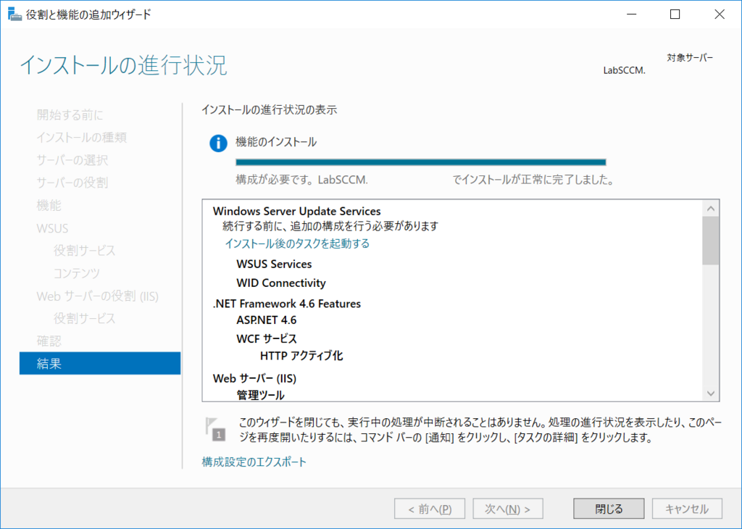The image size is (742, 529).
Task: Click the 閉じる button
Action: click(x=609, y=509)
